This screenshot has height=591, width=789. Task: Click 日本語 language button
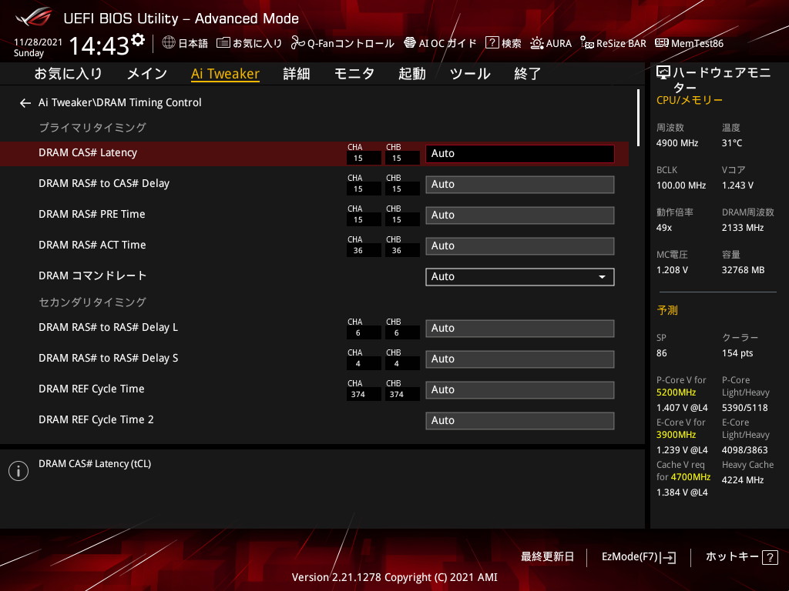click(x=185, y=43)
